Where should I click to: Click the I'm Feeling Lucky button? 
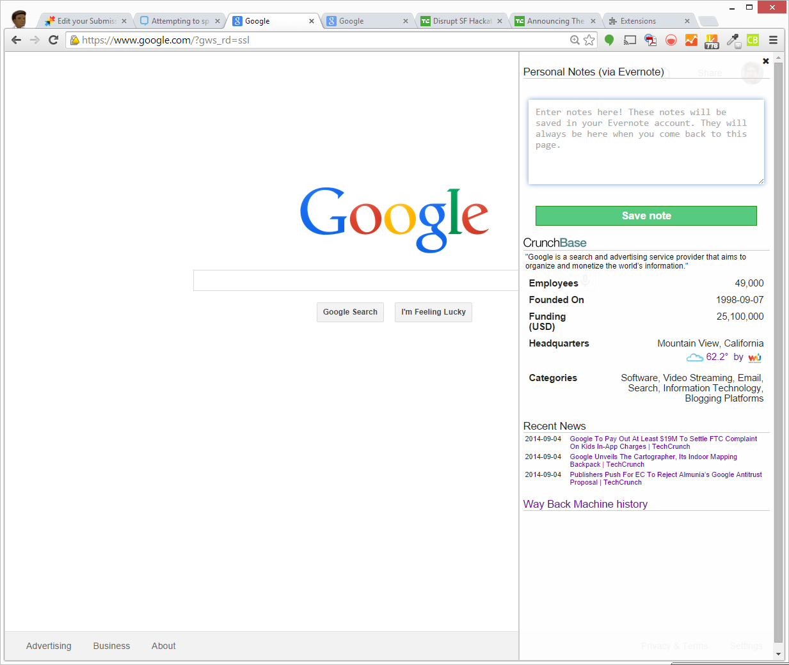pyautogui.click(x=433, y=312)
